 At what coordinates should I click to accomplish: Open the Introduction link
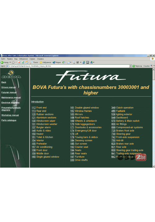pyautogui.click(x=38, y=102)
